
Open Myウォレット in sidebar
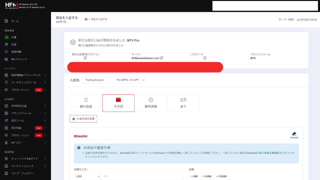coord(19,59)
